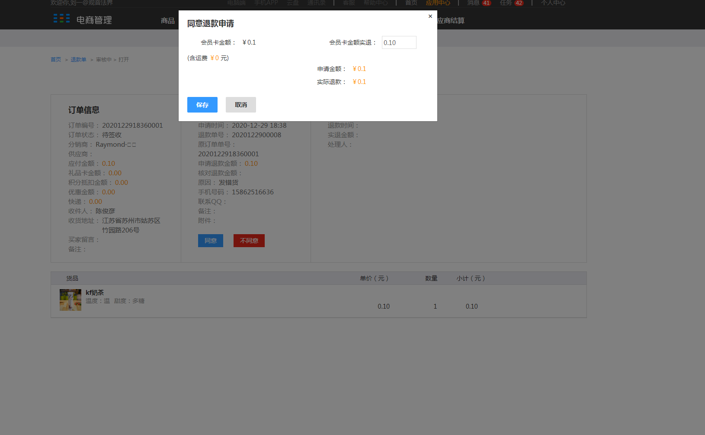Open the kf奶茶 product thumbnail

point(70,300)
